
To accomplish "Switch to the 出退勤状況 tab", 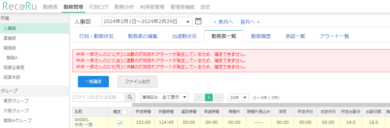I will pos(184,36).
